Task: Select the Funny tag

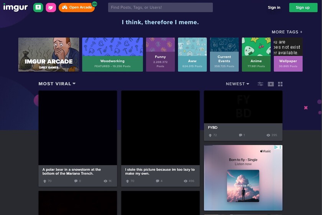Action: click(x=160, y=55)
